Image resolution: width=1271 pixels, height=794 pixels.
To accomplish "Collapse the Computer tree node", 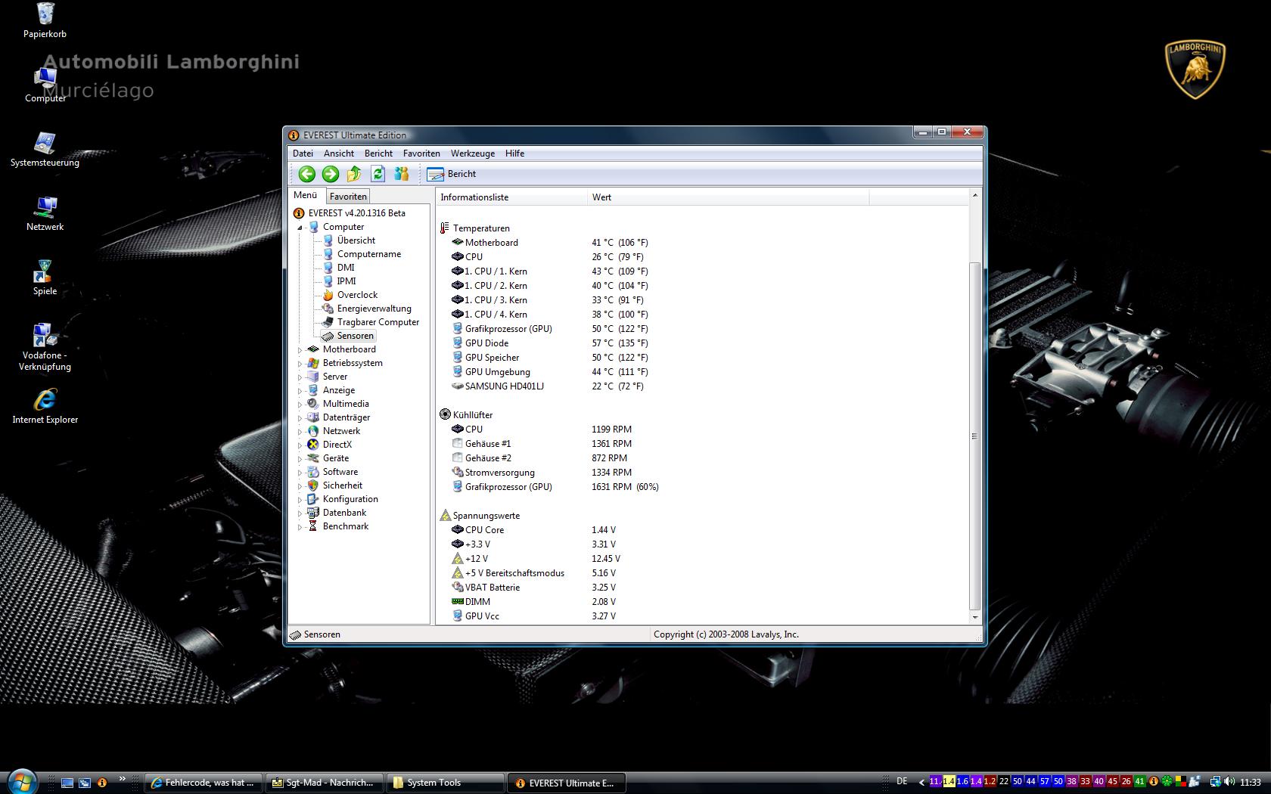I will coord(300,227).
